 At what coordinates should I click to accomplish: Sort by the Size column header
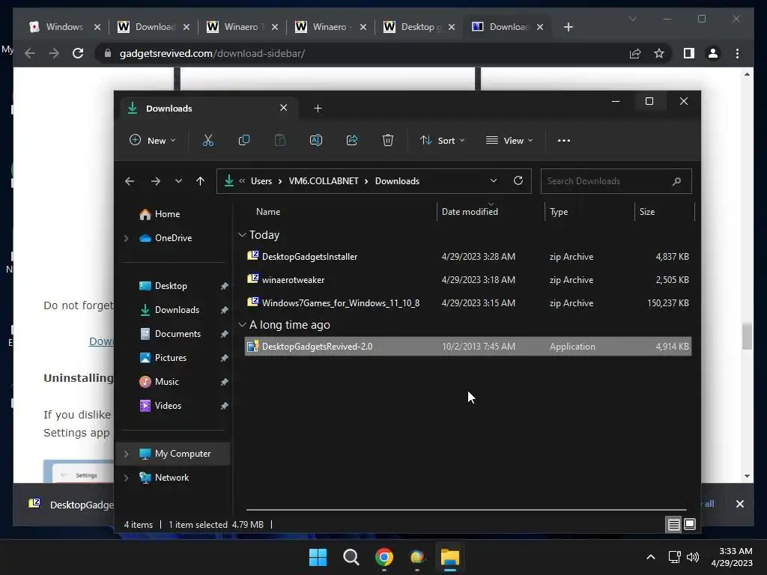tap(647, 212)
